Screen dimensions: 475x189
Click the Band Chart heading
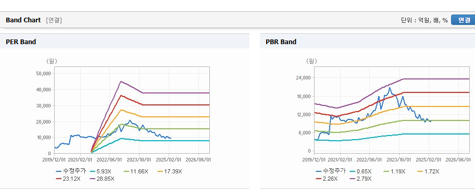click(23, 20)
